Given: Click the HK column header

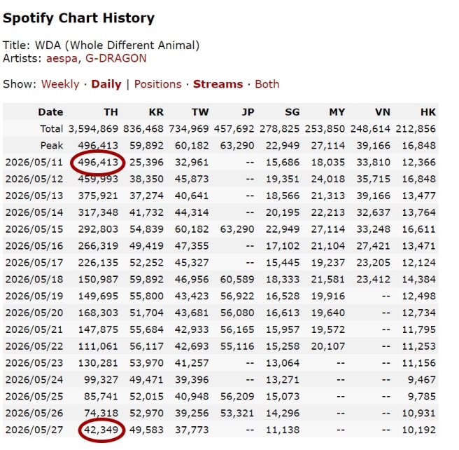Looking at the screenshot, I should pos(428,112).
